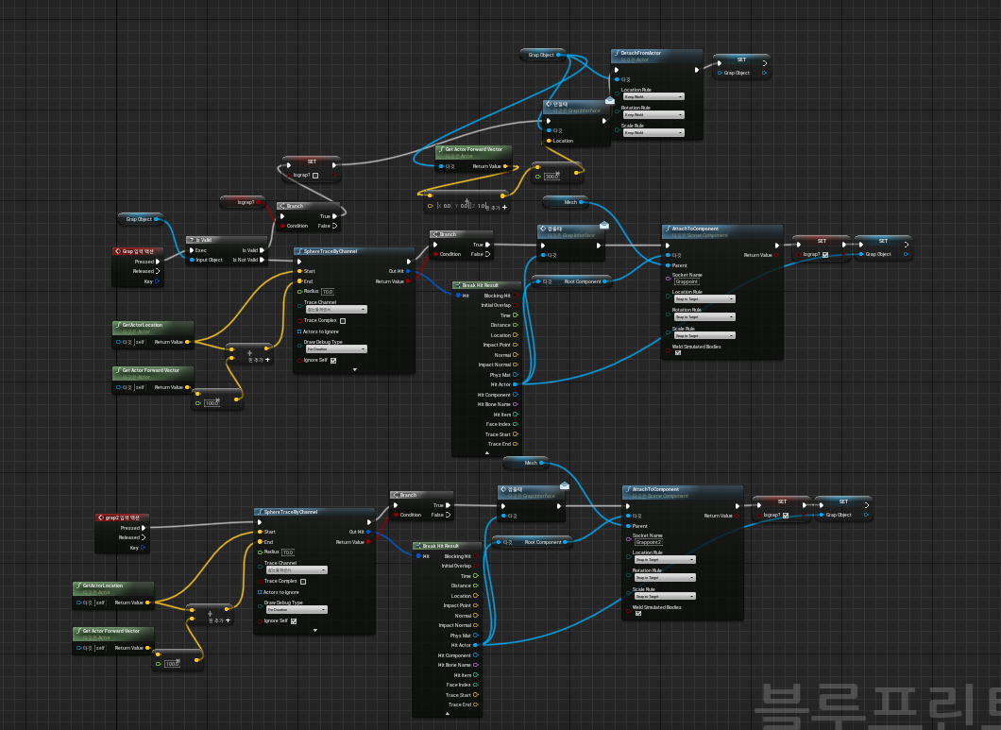Click the DetachFromActor function icon
This screenshot has width=1001, height=730.
[x=617, y=53]
